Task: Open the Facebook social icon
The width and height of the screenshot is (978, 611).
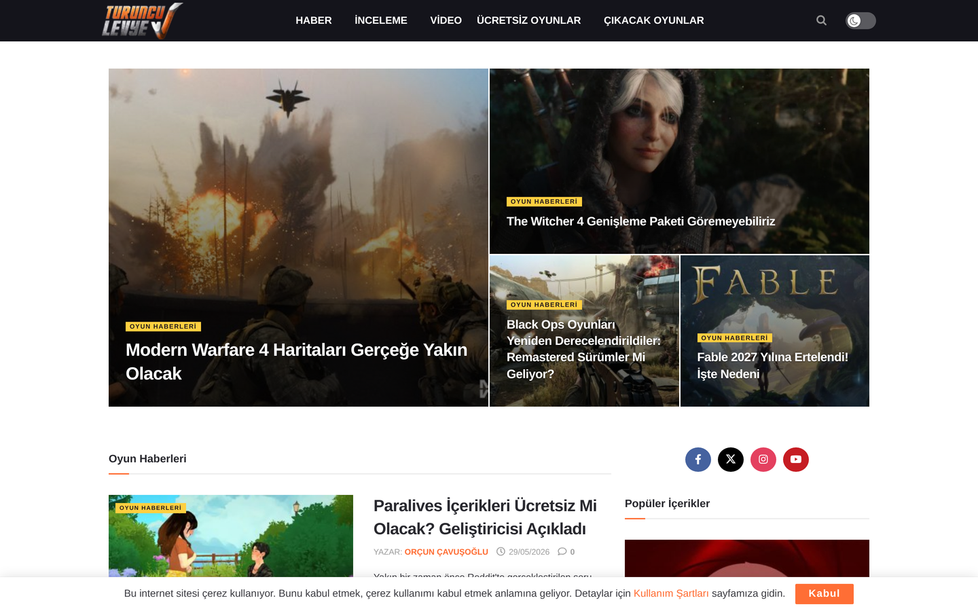Action: [x=698, y=460]
